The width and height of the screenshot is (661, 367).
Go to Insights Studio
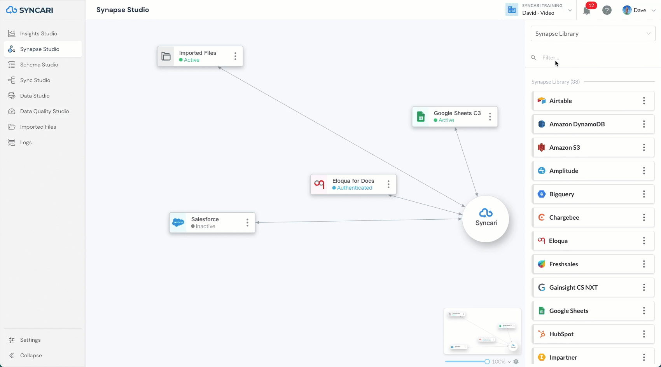[x=43, y=33]
